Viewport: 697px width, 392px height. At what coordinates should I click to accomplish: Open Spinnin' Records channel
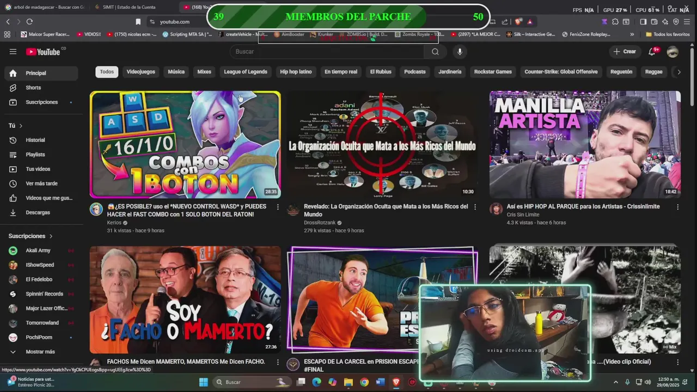tap(41, 294)
